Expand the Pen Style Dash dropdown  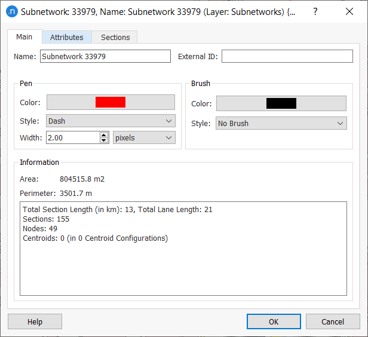(111, 121)
